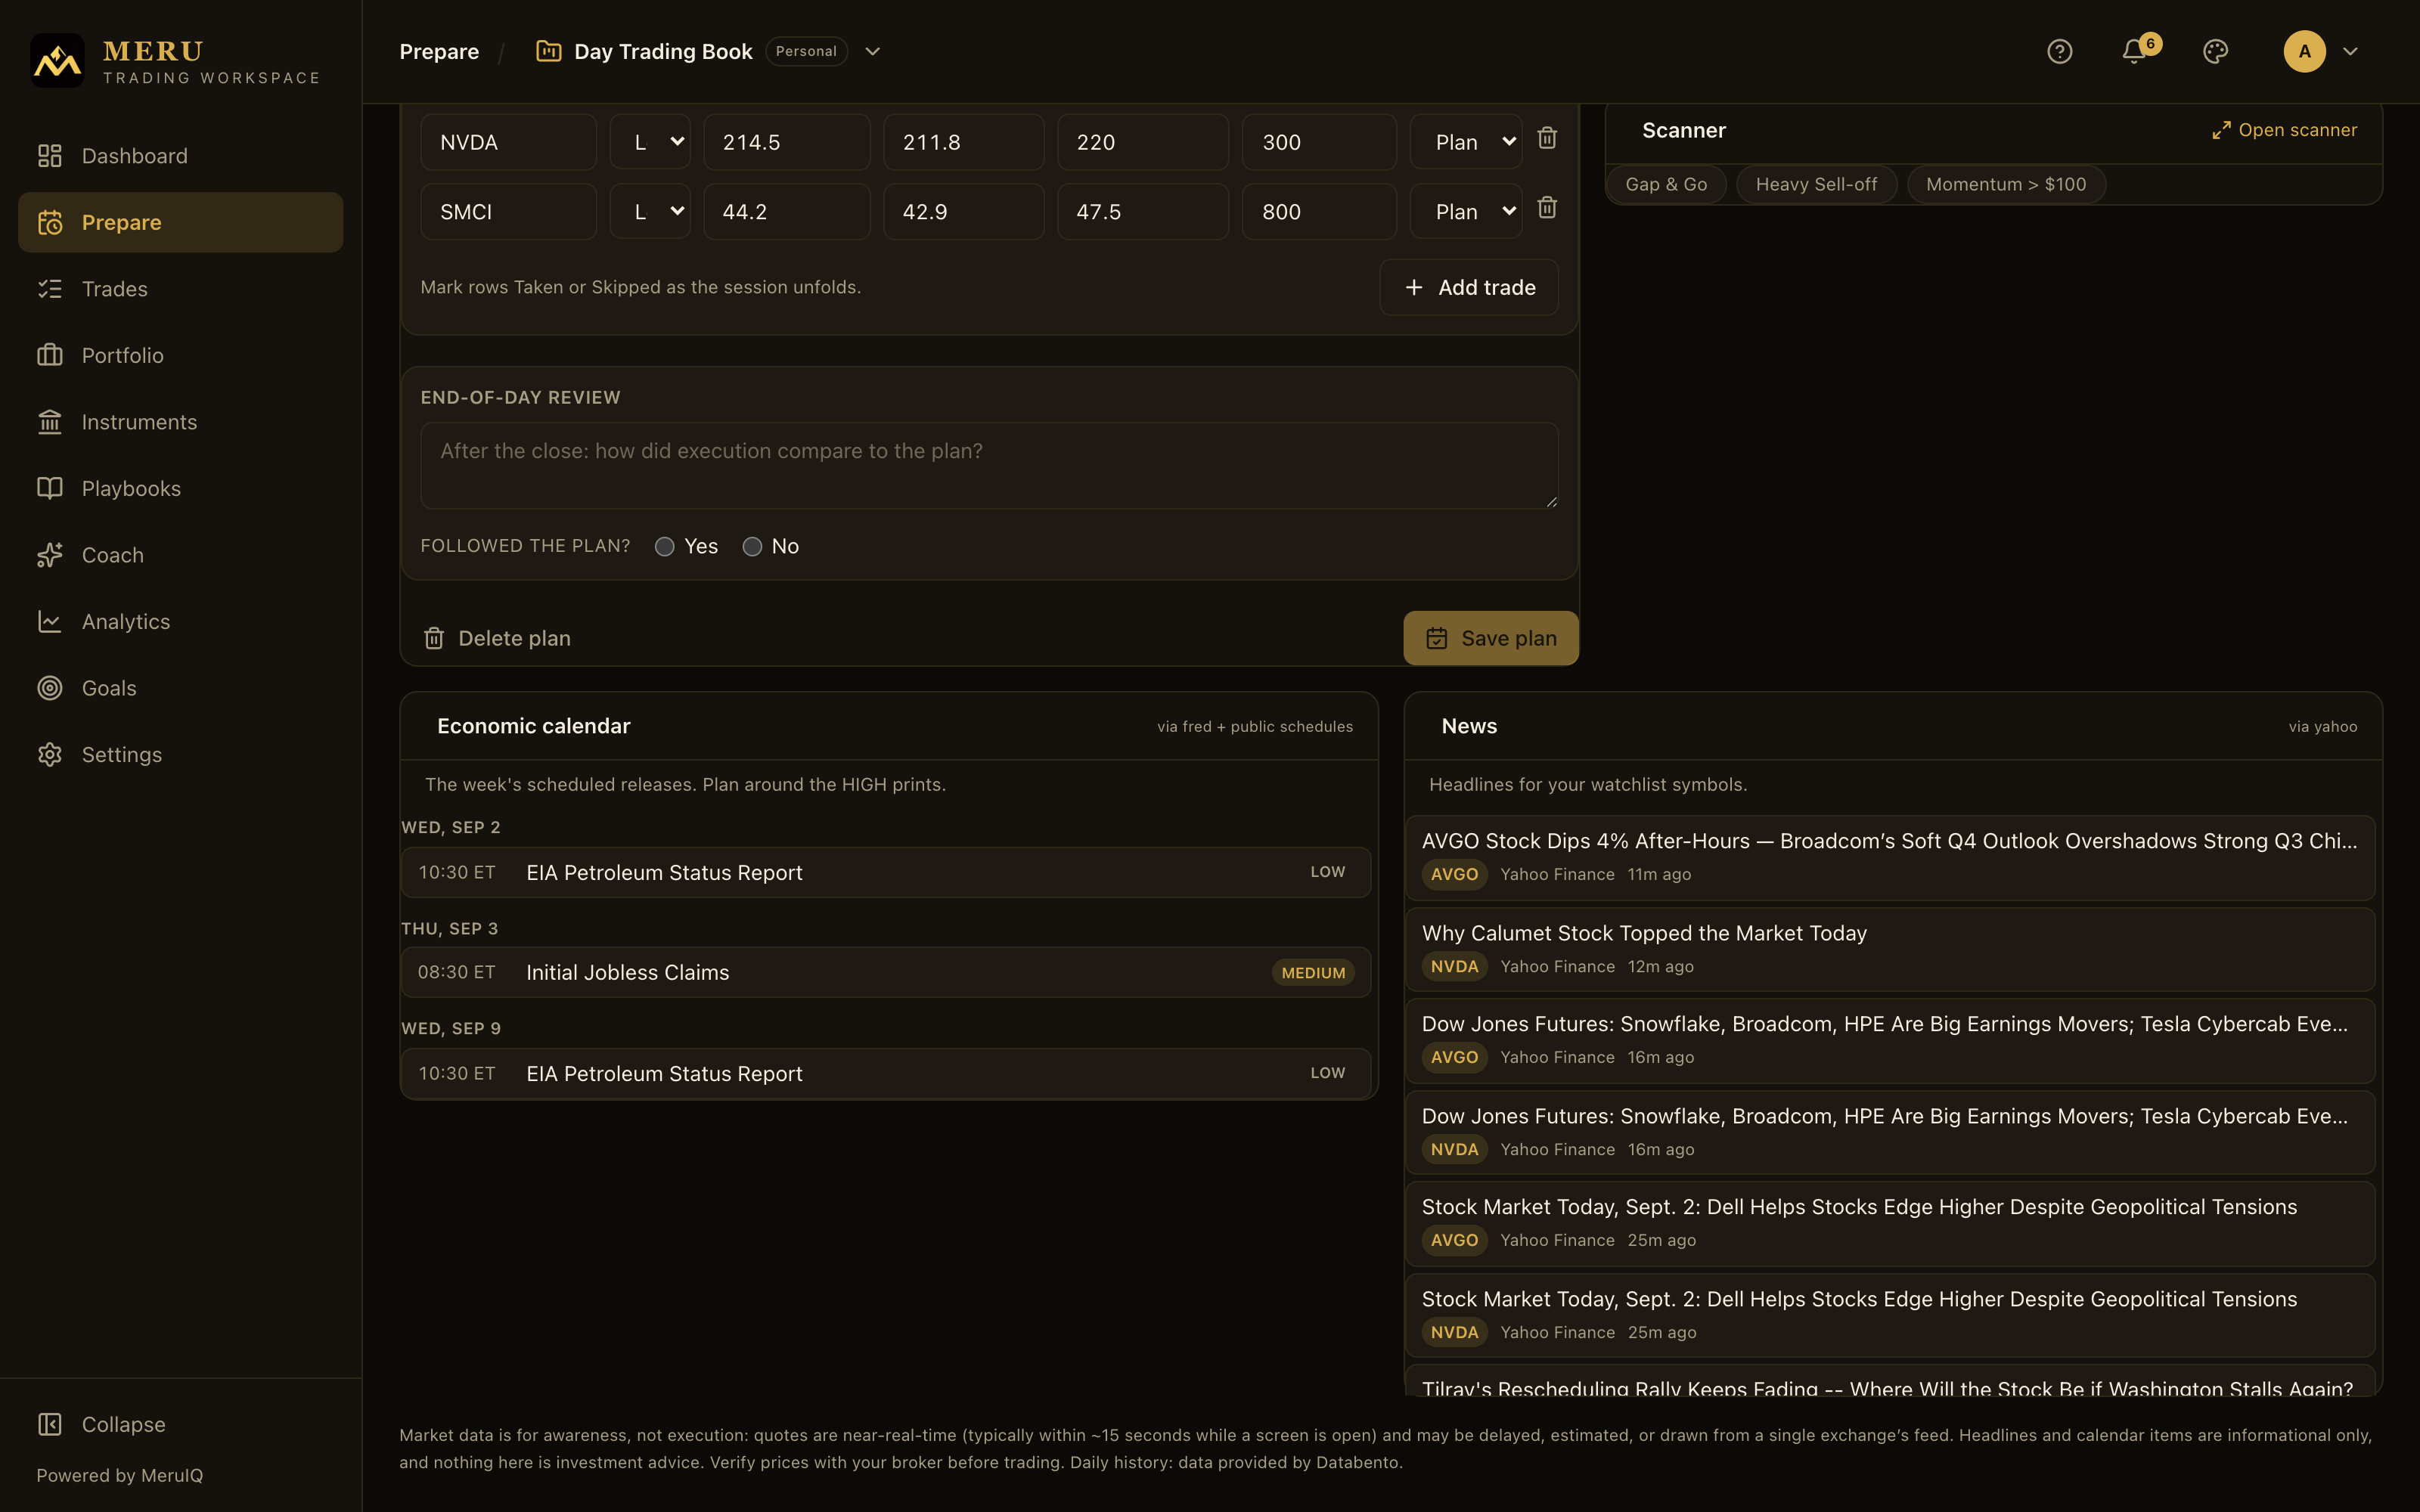2420x1512 pixels.
Task: Open the help question mark icon
Action: click(2059, 51)
